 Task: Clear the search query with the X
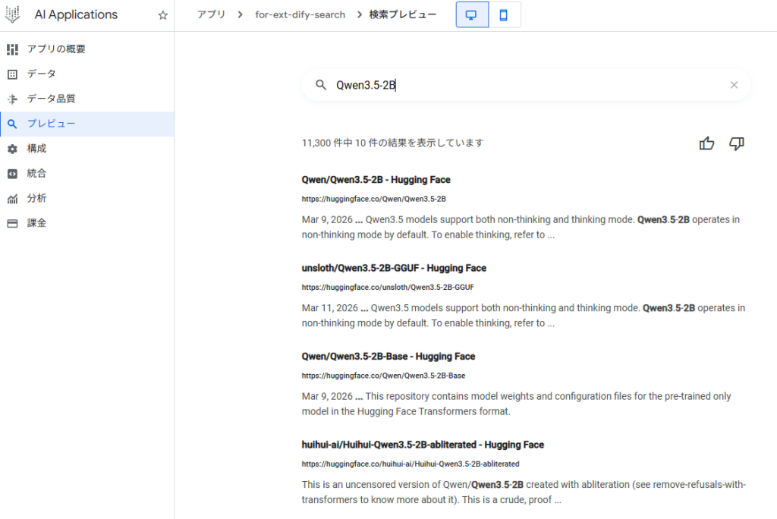click(734, 85)
